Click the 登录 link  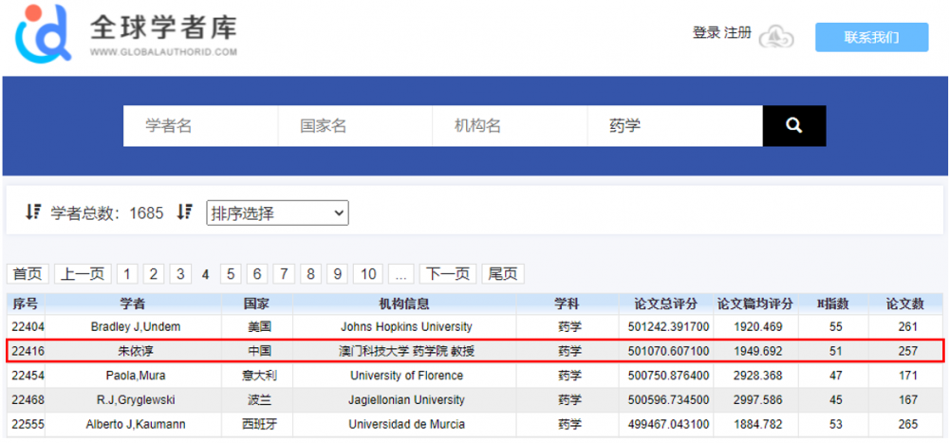pos(706,33)
